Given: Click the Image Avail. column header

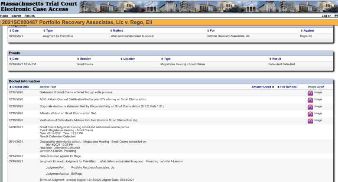Looking at the screenshot, I should (316, 87).
